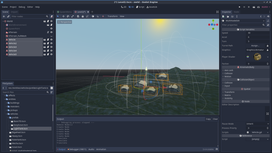Click the Add Node plus icon in Scene dock

click(4, 16)
